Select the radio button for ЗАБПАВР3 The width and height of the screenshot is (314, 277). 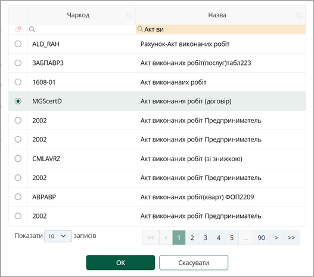18,63
